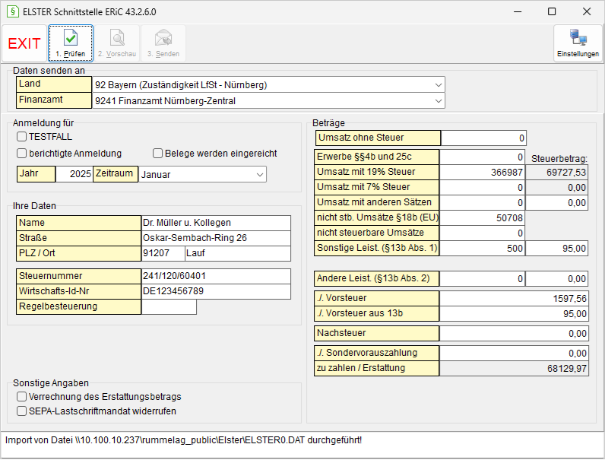Click Umsatz mit 19% Steuer amount 366987
Viewport: 605px width, 460px height.
(x=482, y=172)
